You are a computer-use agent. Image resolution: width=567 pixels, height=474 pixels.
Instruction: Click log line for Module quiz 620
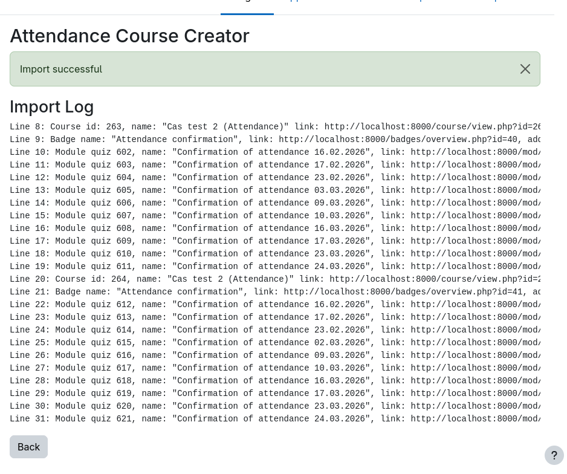coord(275,406)
